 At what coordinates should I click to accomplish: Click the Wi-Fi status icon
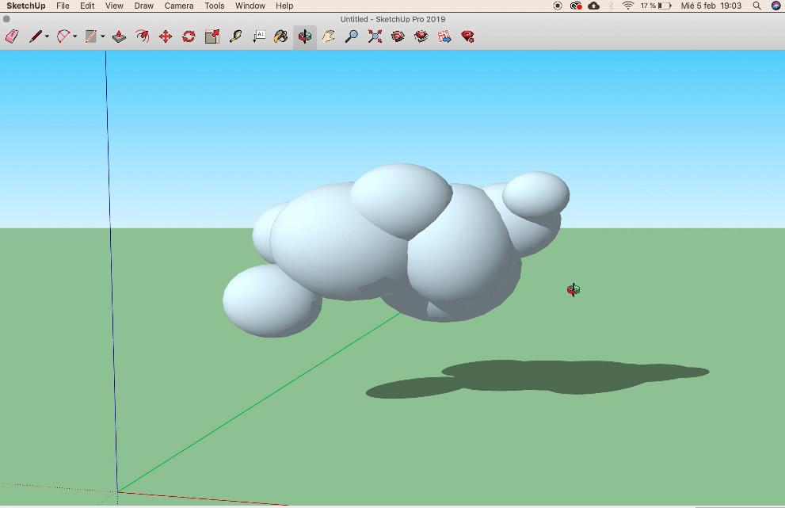(628, 6)
